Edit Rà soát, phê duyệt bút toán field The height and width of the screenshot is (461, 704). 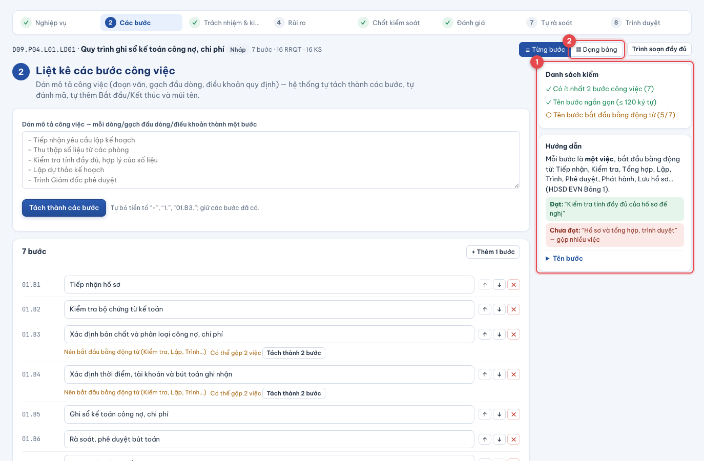[269, 439]
